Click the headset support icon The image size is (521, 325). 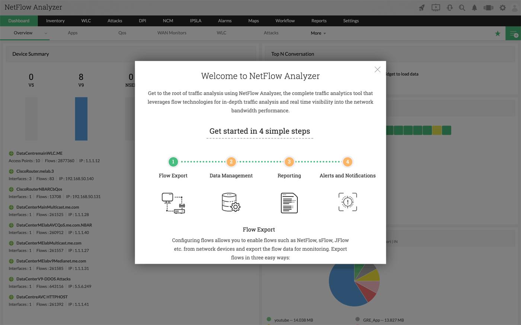(x=450, y=8)
